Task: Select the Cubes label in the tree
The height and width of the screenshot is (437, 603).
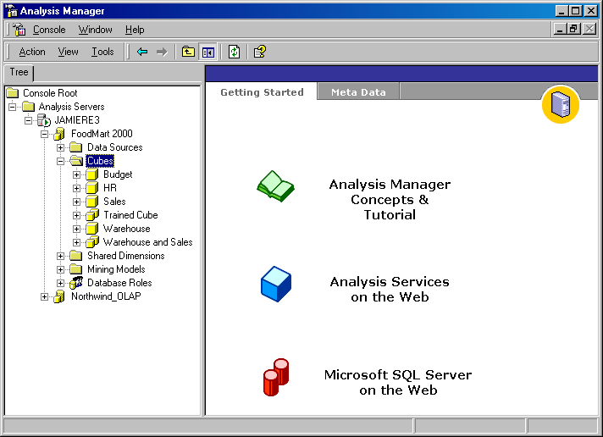Action: [100, 161]
